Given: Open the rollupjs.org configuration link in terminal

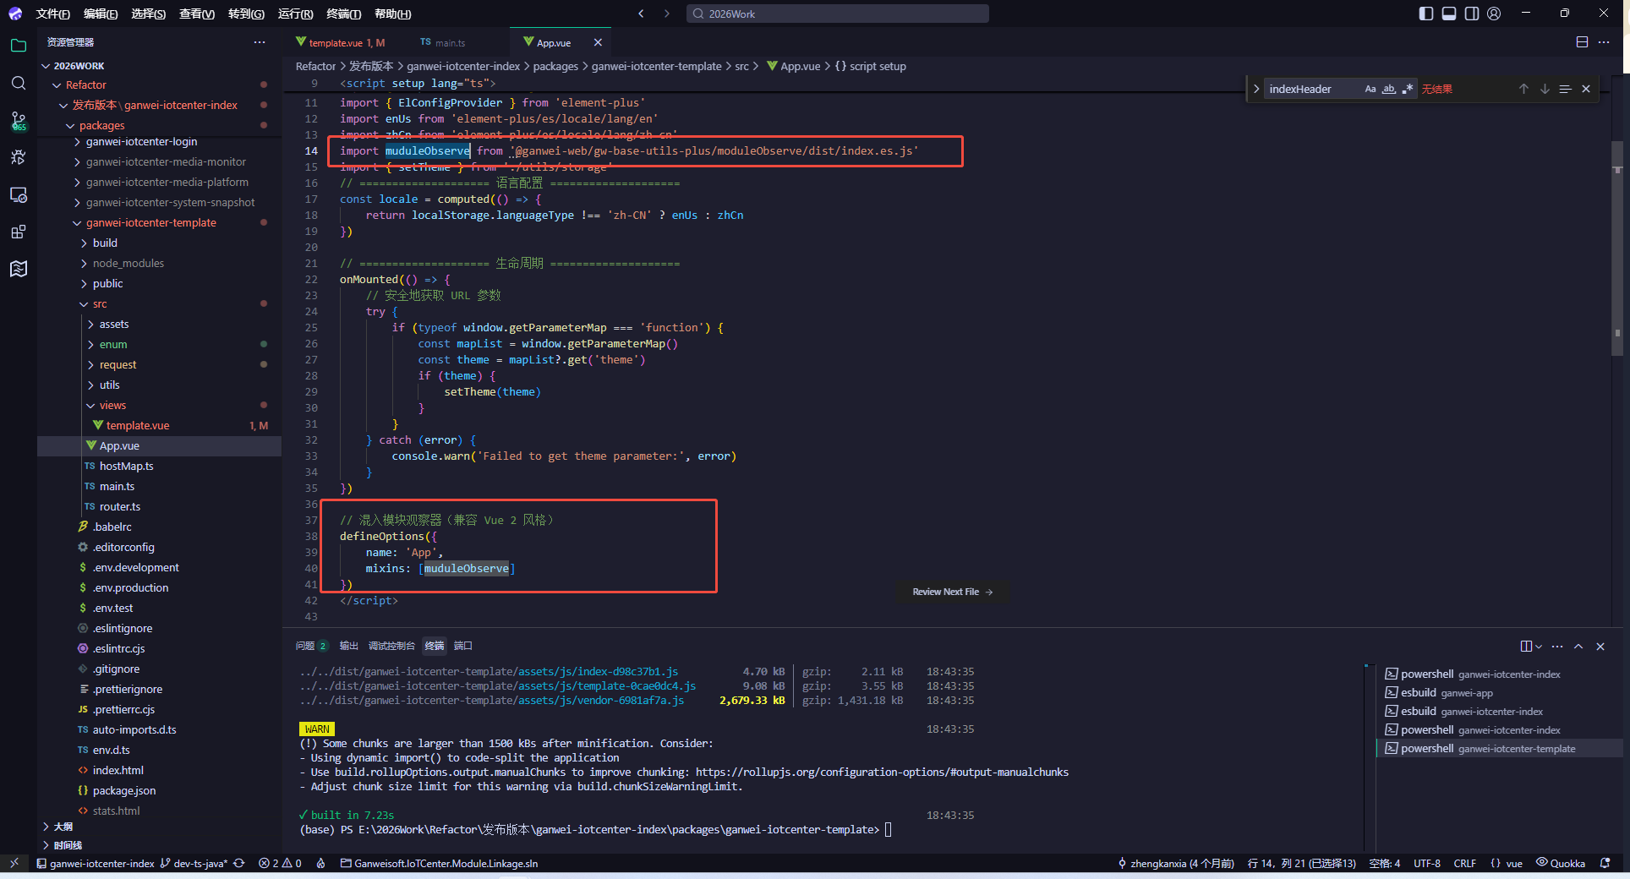Looking at the screenshot, I should click(882, 772).
